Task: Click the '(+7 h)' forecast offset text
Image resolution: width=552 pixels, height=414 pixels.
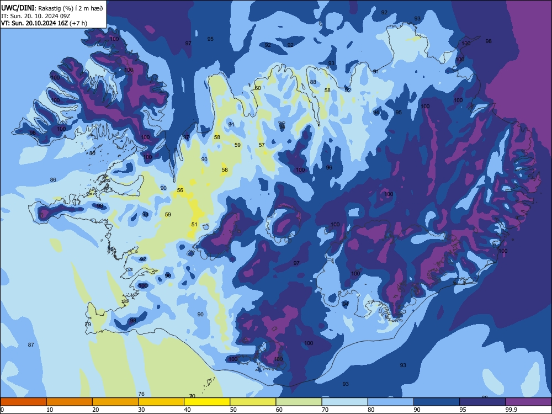Action: 78,23
